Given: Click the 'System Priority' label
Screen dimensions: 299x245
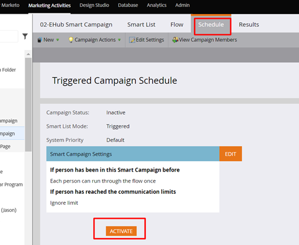Looking at the screenshot, I should (65, 140).
